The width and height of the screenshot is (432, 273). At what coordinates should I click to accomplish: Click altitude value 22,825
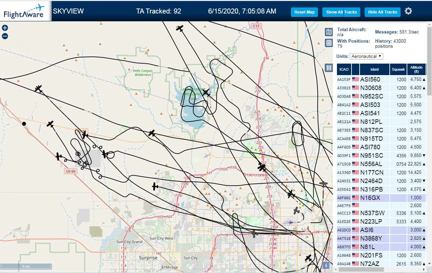click(414, 164)
